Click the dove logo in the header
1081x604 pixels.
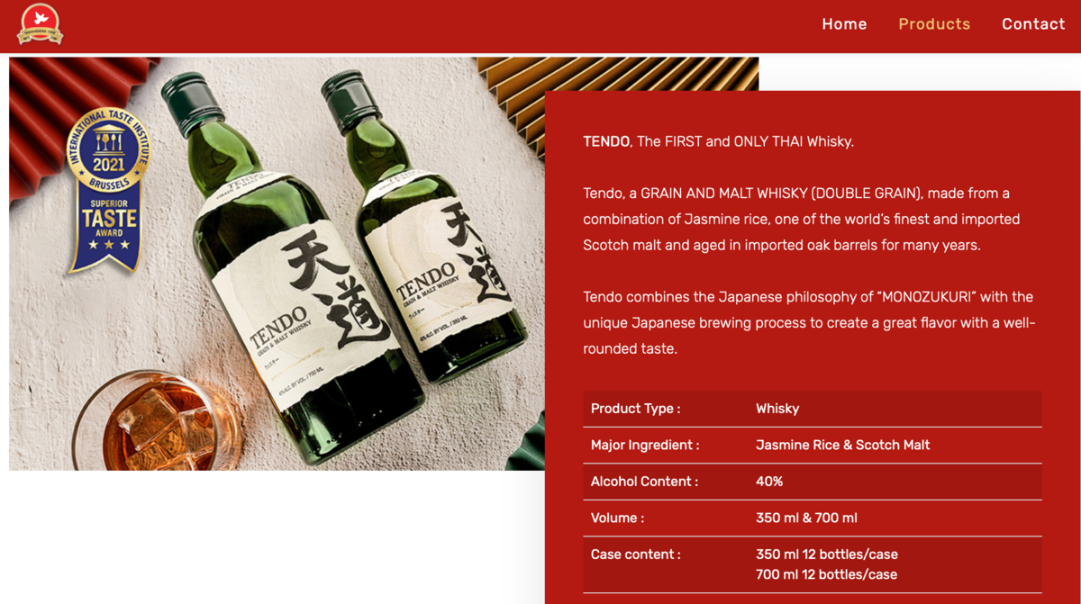point(41,24)
